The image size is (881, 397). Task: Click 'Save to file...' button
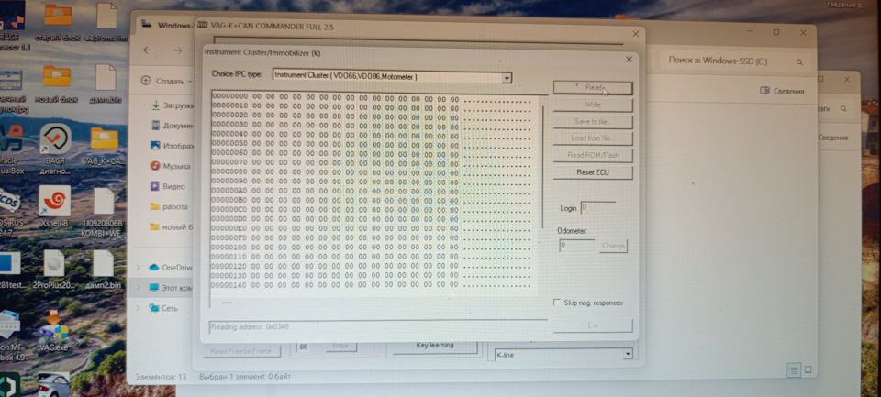[x=593, y=122]
